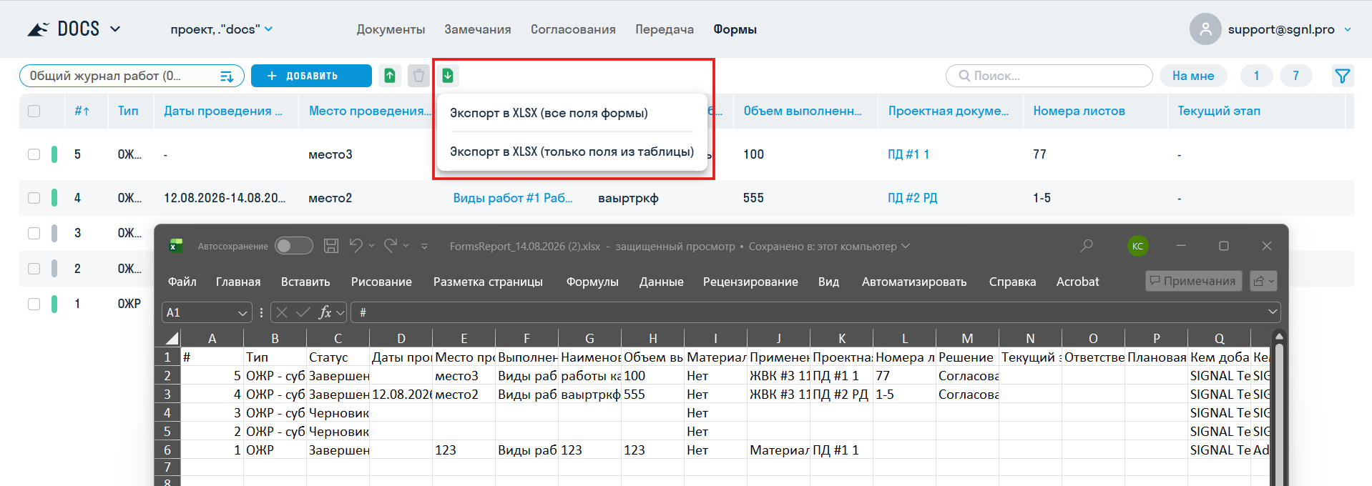Open the Excel Формулы ribbon tab

pos(592,282)
